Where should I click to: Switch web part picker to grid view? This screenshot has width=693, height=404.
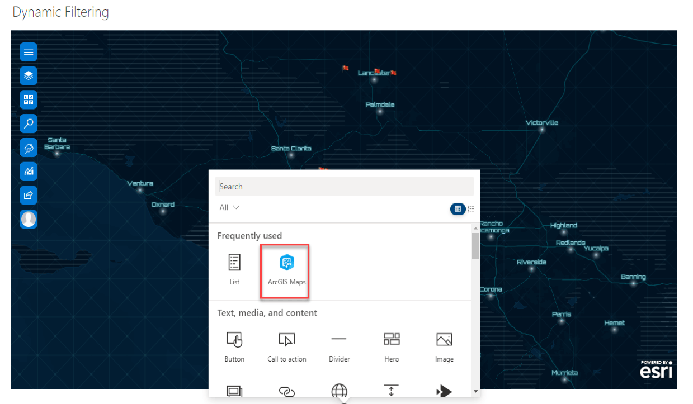click(458, 208)
